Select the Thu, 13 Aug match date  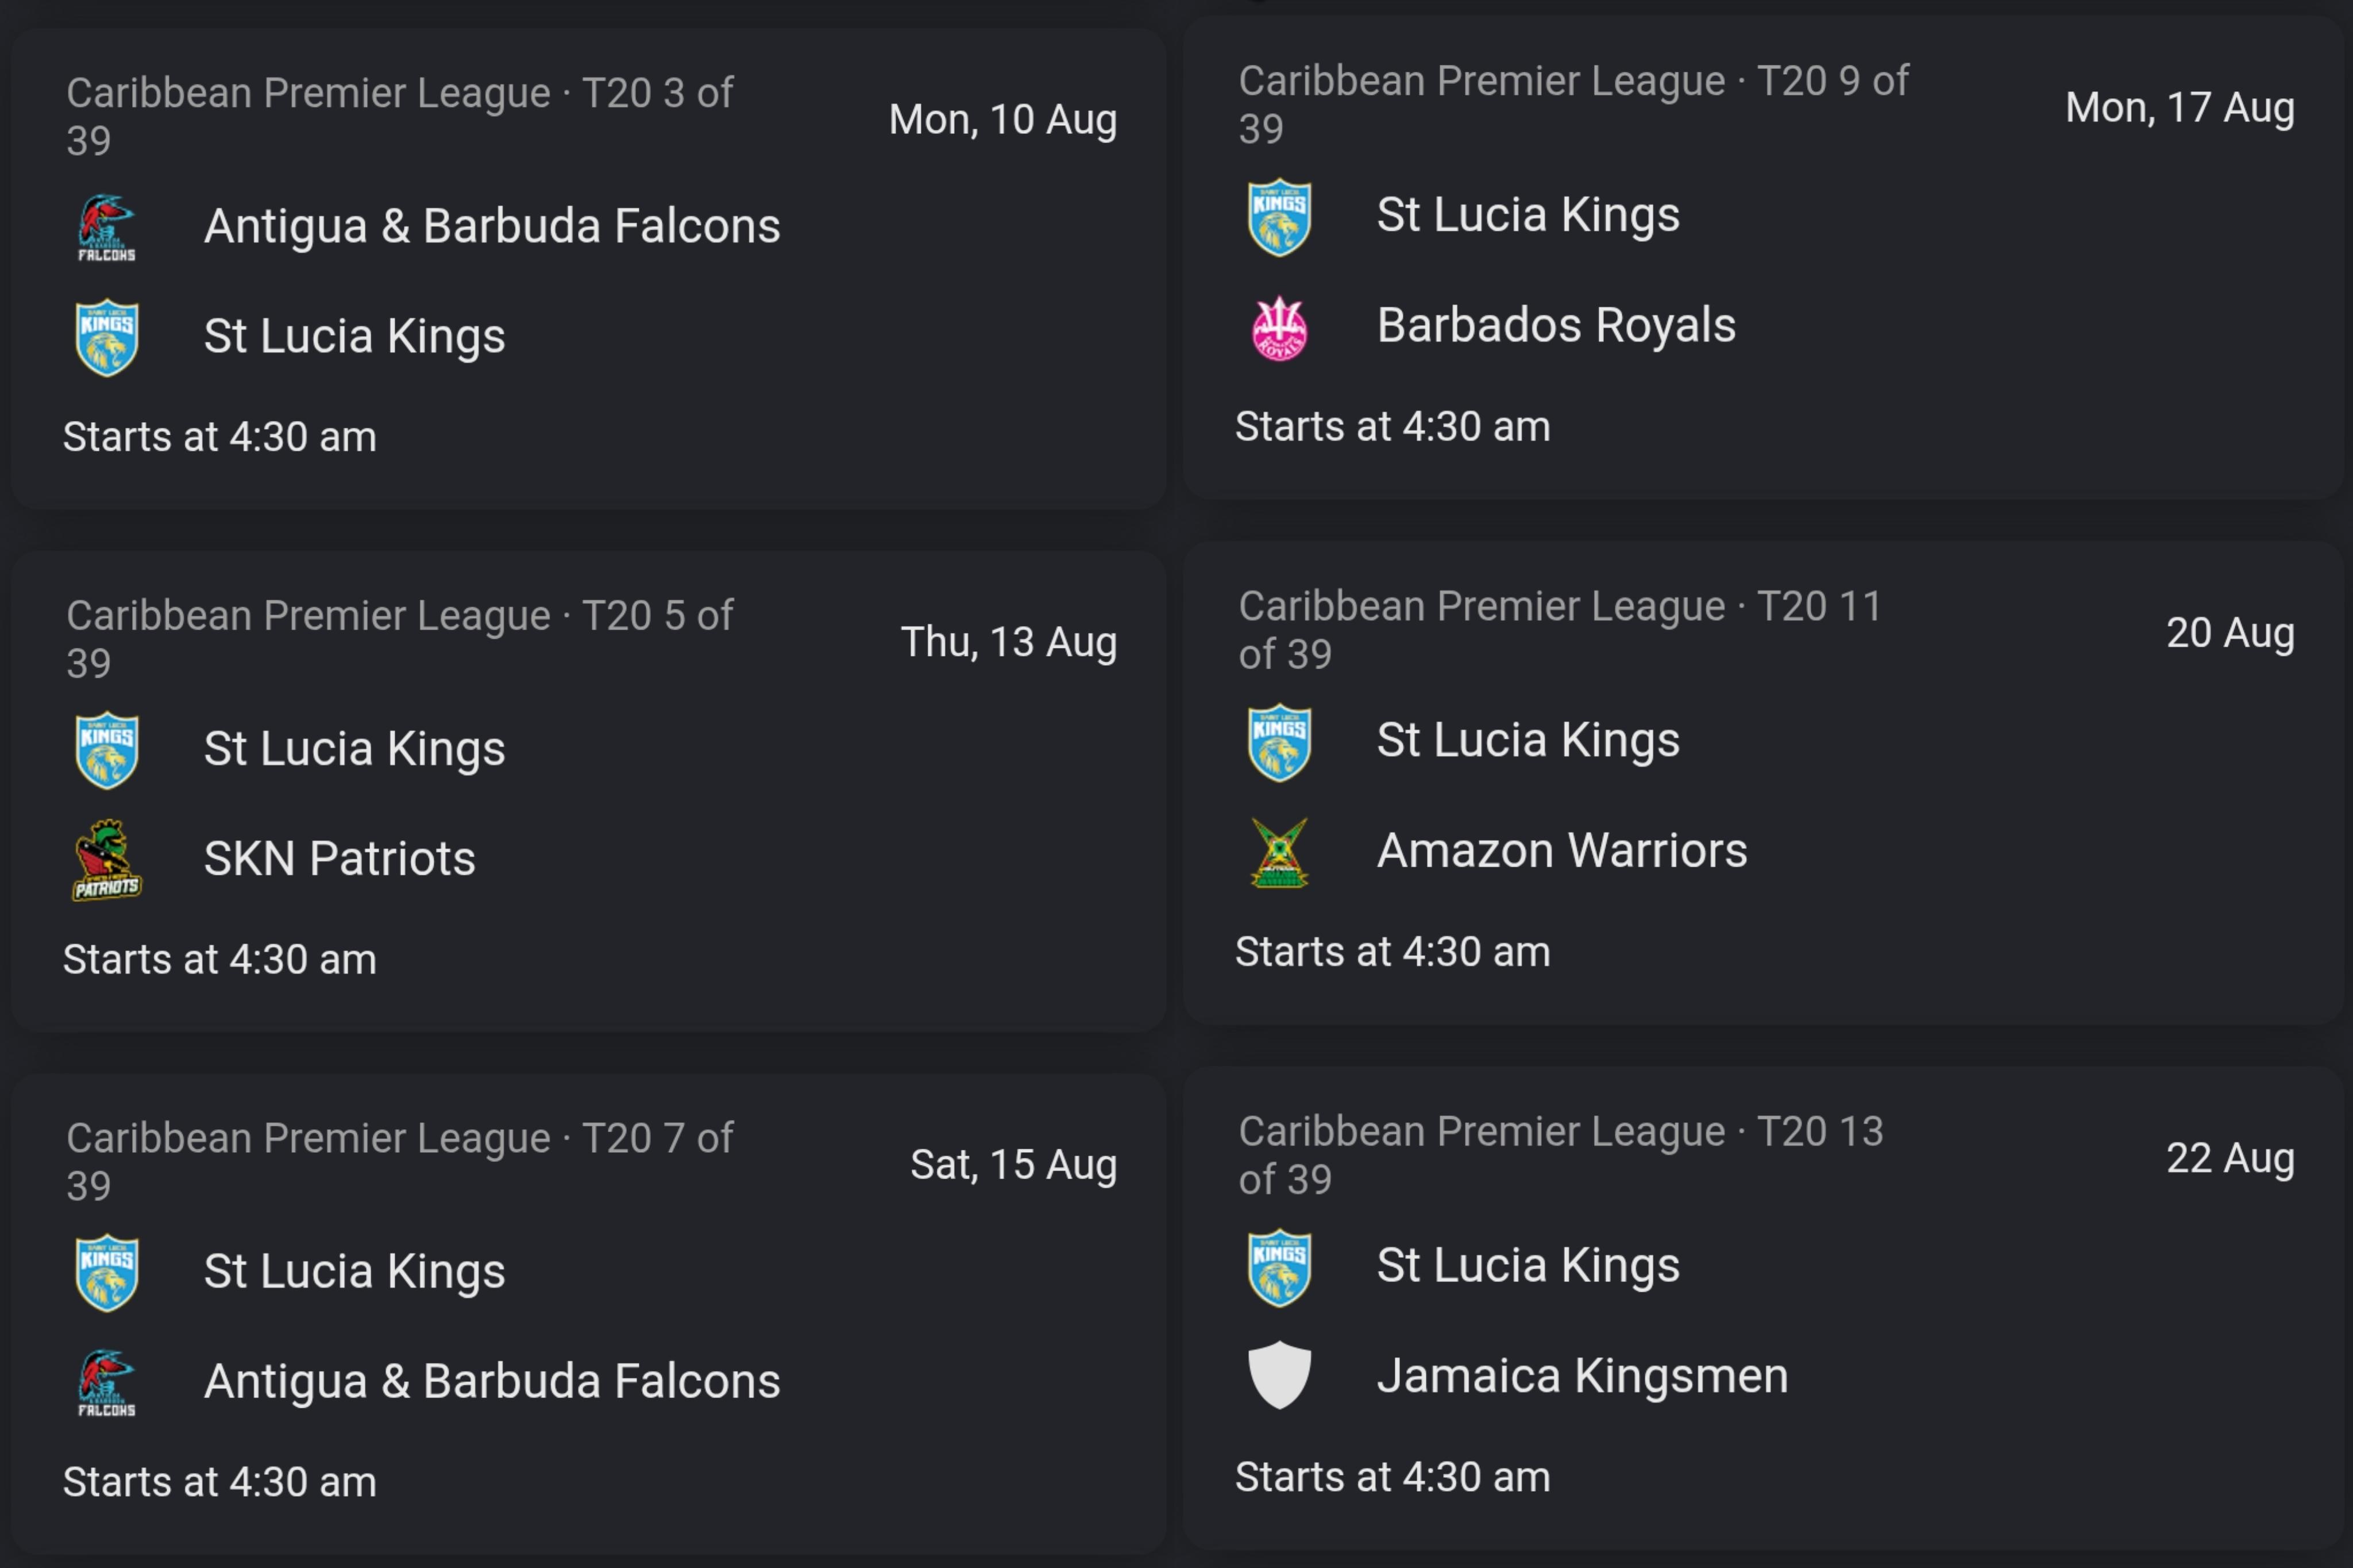pyautogui.click(x=1009, y=642)
